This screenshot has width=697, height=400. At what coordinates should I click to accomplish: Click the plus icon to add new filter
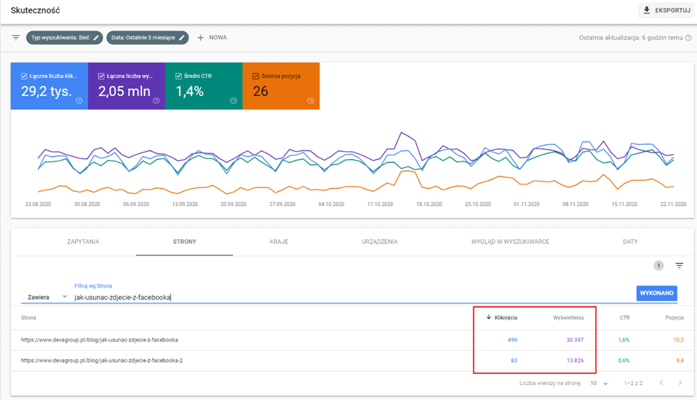point(201,37)
